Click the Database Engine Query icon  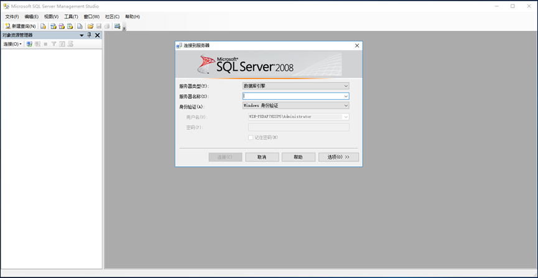(44, 26)
